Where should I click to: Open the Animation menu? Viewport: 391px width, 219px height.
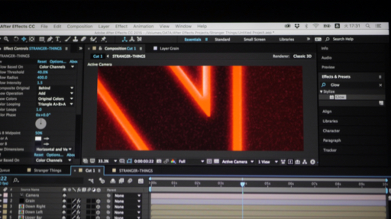pyautogui.click(x=143, y=26)
